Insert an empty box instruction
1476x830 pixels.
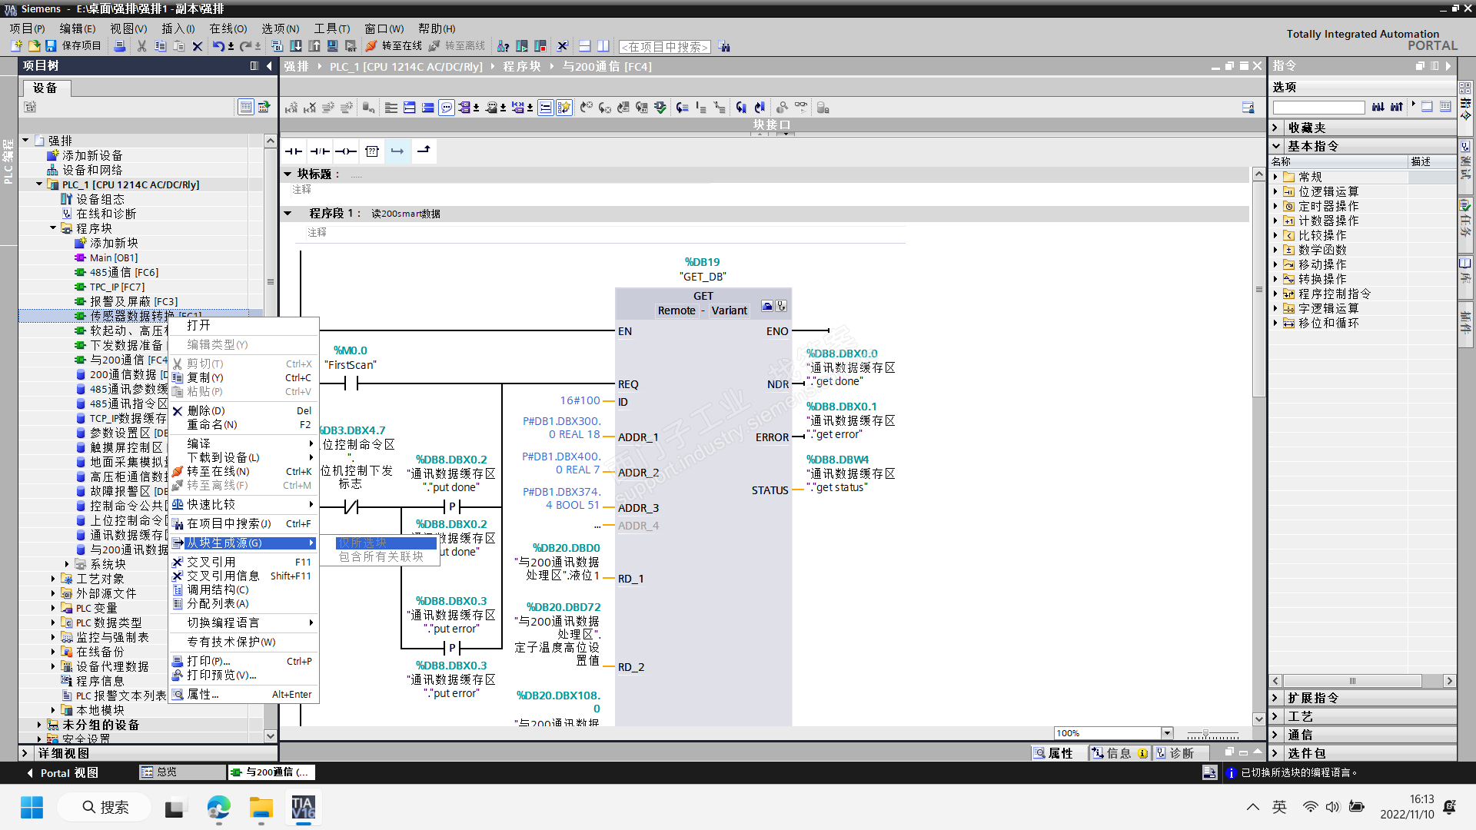[372, 151]
